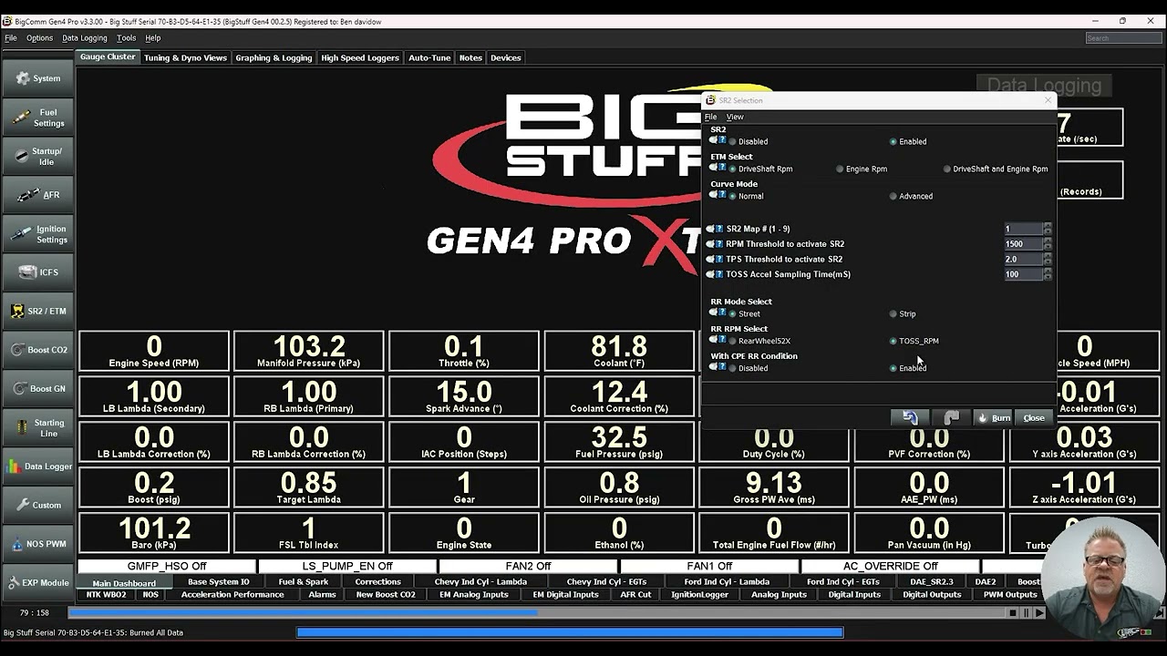Open the Acceleration Performance dashboard tab
Image resolution: width=1167 pixels, height=656 pixels.
point(232,595)
